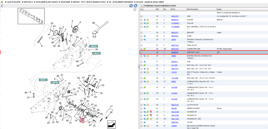
Task: Click box icon on FLANGE row
Action: (148, 20)
